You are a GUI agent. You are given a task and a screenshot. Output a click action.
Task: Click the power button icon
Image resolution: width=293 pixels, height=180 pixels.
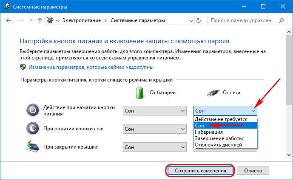point(33,110)
